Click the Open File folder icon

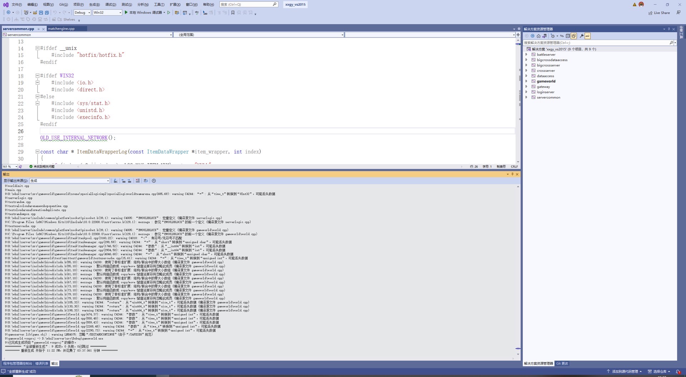point(35,12)
